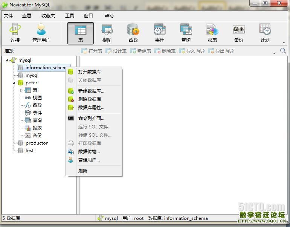This screenshot has height=227, width=290.
Task: Select the peter database in tree
Action: pos(31,83)
